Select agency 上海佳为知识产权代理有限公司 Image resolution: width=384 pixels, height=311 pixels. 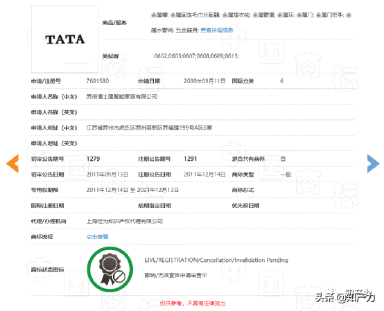click(x=125, y=221)
